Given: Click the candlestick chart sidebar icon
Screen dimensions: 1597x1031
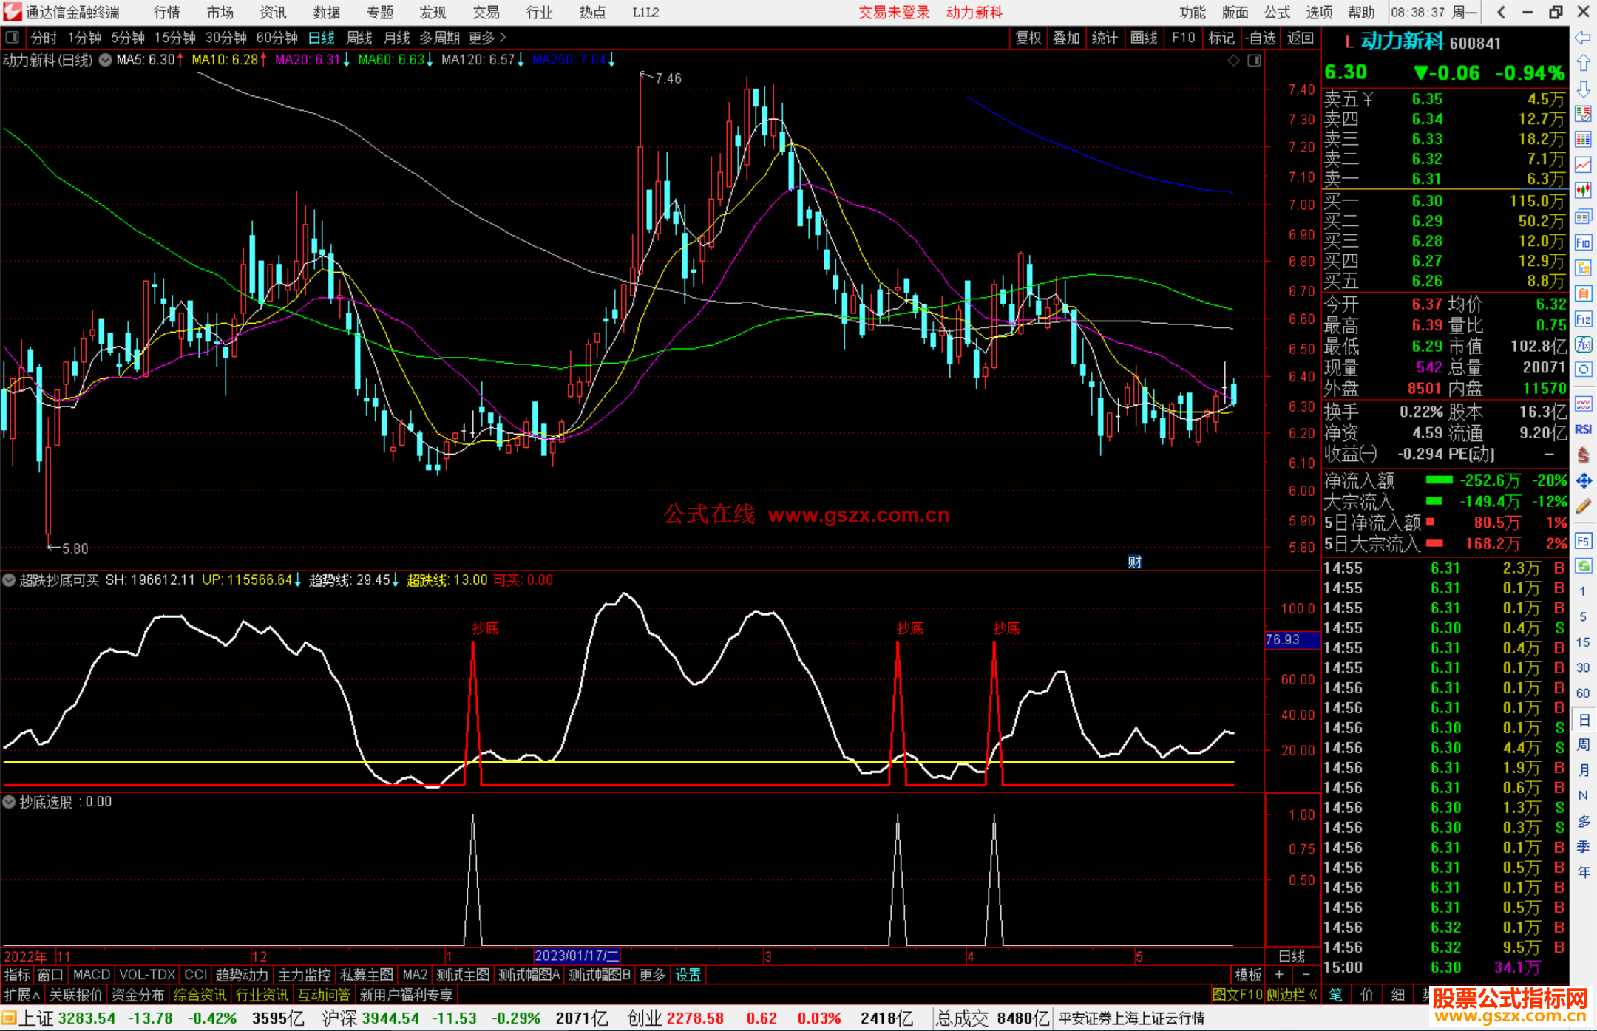Looking at the screenshot, I should pos(1583,191).
